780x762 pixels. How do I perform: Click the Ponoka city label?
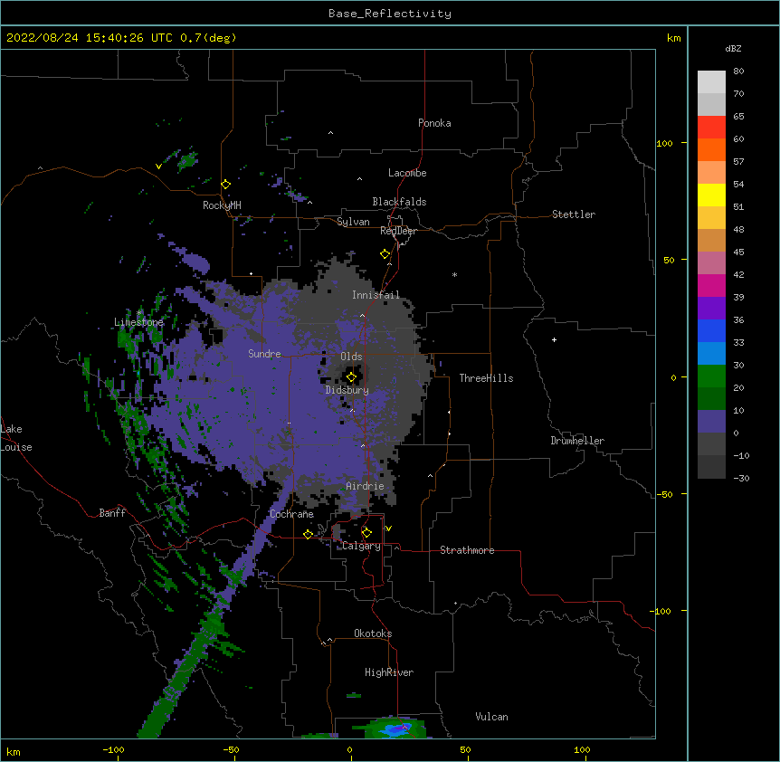click(434, 123)
